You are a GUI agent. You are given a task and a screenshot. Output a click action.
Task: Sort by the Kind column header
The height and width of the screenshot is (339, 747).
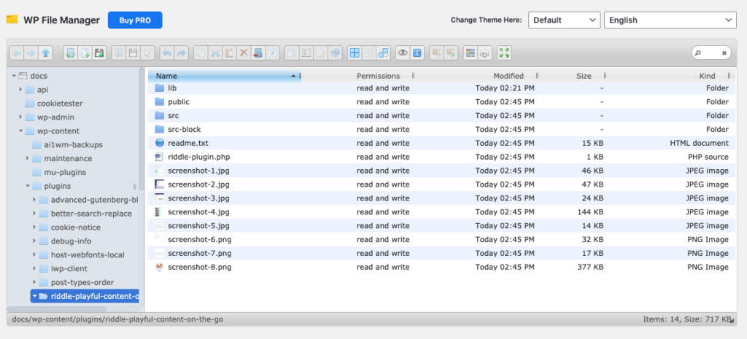[x=708, y=76]
